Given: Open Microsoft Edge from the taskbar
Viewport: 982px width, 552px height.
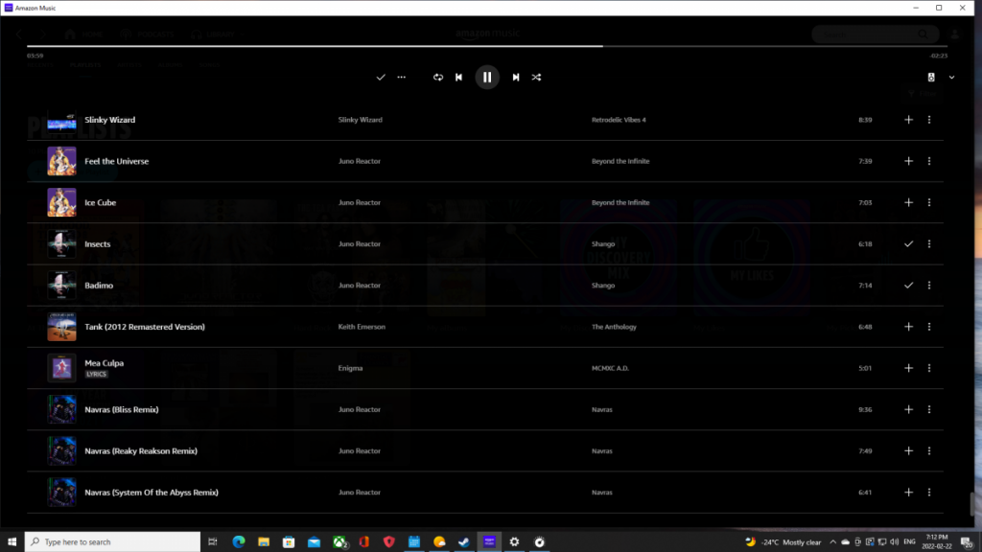Looking at the screenshot, I should pos(239,542).
